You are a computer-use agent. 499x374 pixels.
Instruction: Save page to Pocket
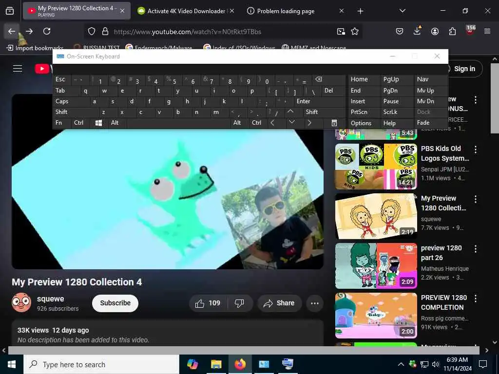[x=400, y=32]
